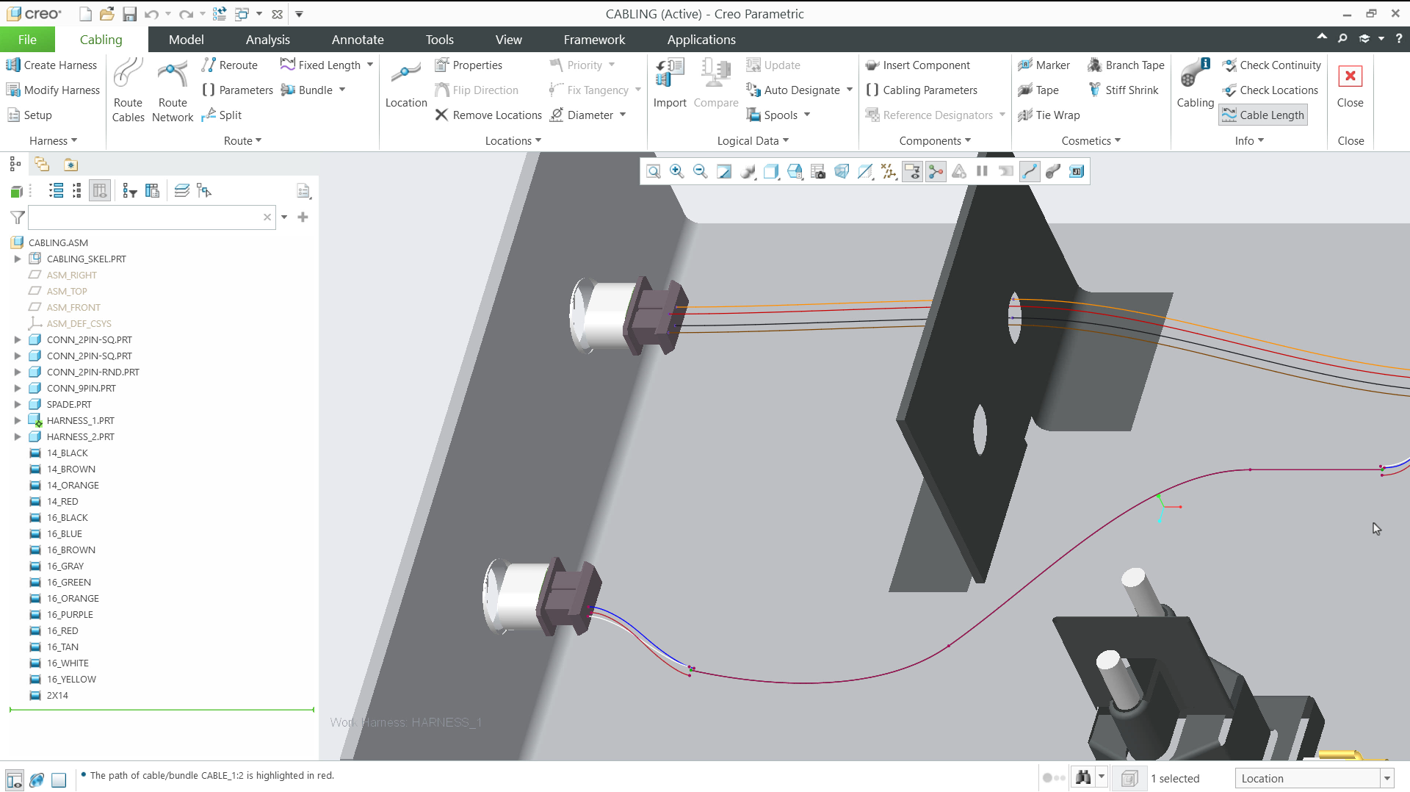
Task: Switch to the Model tab
Action: 186,39
